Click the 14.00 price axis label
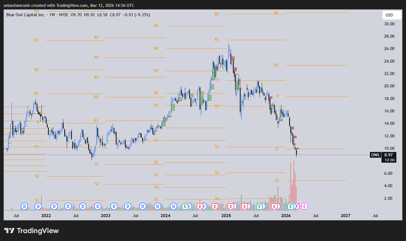Screen dimensions: 406x241 tap(389, 123)
